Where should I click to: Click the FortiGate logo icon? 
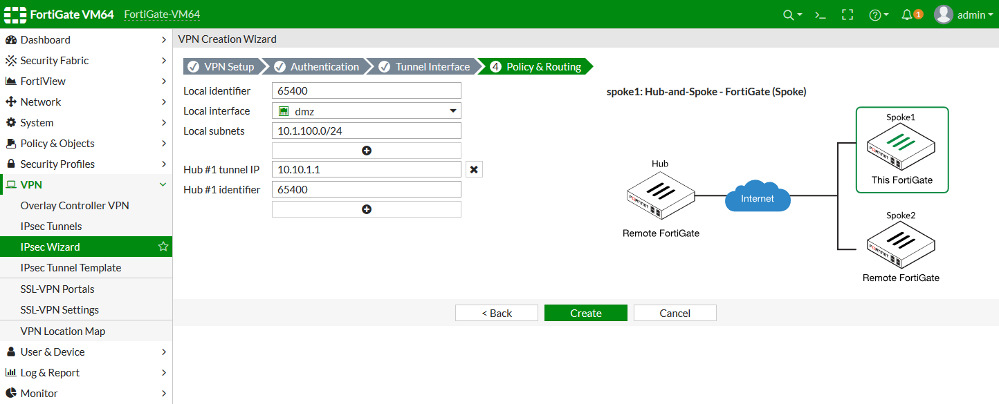(x=15, y=15)
